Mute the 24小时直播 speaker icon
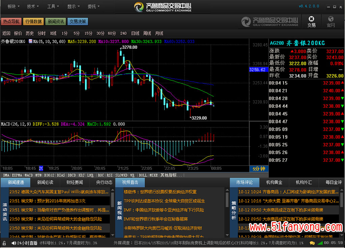 pos(13,243)
